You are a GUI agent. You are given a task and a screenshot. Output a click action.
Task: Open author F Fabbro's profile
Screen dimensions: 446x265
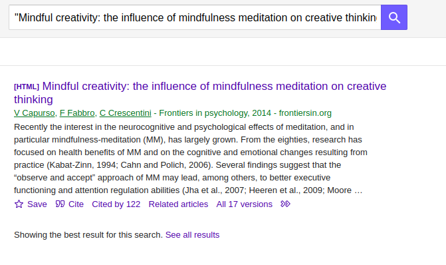coord(77,113)
